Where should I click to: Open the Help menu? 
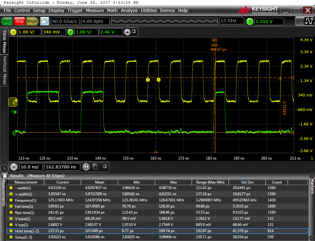point(183,10)
